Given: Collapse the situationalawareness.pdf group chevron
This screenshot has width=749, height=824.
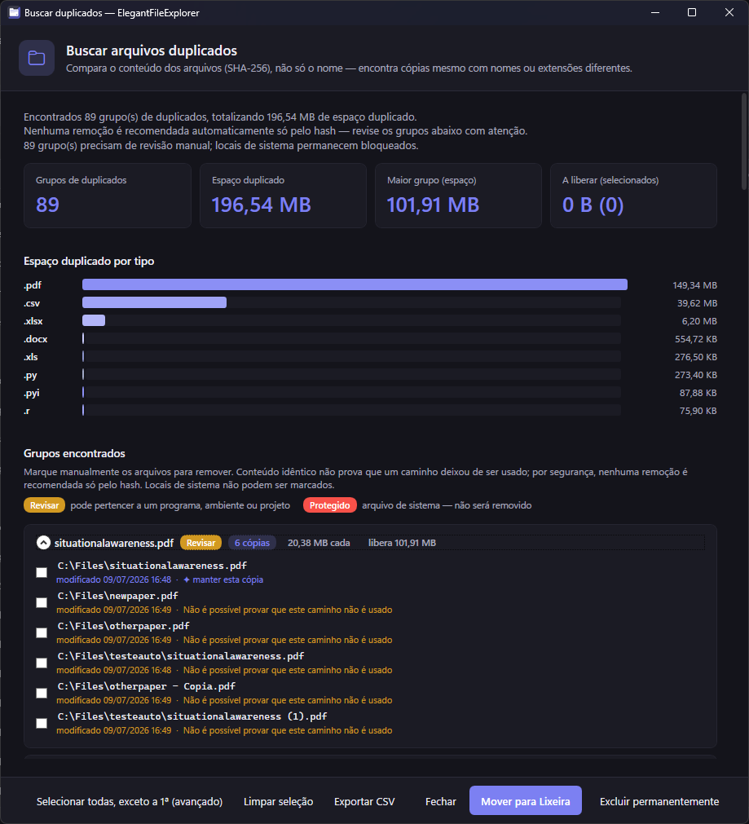Looking at the screenshot, I should pyautogui.click(x=44, y=543).
